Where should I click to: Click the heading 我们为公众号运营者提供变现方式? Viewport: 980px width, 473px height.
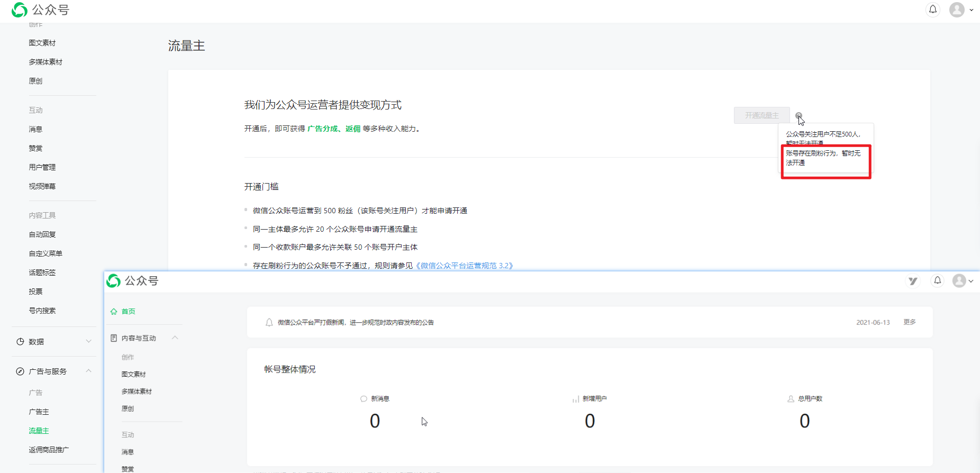[323, 105]
